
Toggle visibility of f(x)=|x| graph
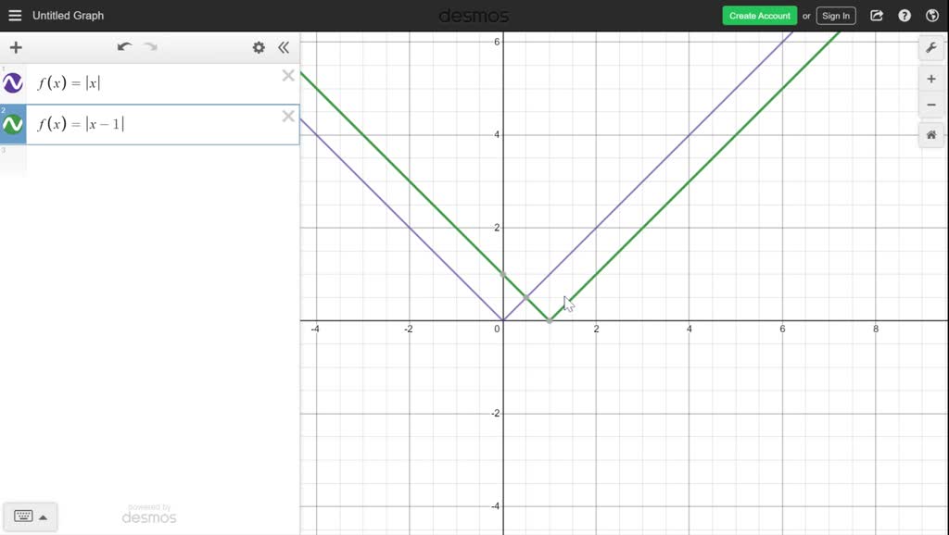[13, 82]
